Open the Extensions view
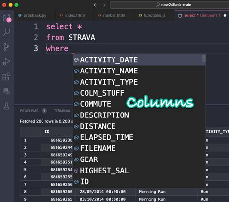This screenshot has width=229, height=202. click(6, 76)
